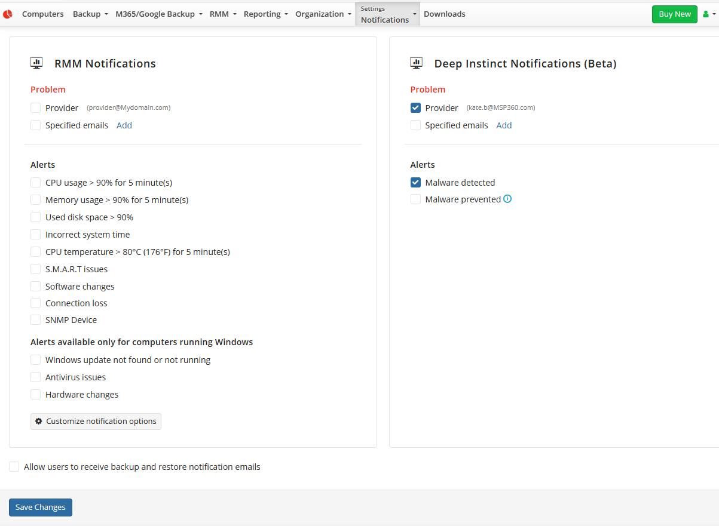Click 'Alerts available only for computers running Windows'
Image resolution: width=719 pixels, height=526 pixels.
click(x=142, y=342)
